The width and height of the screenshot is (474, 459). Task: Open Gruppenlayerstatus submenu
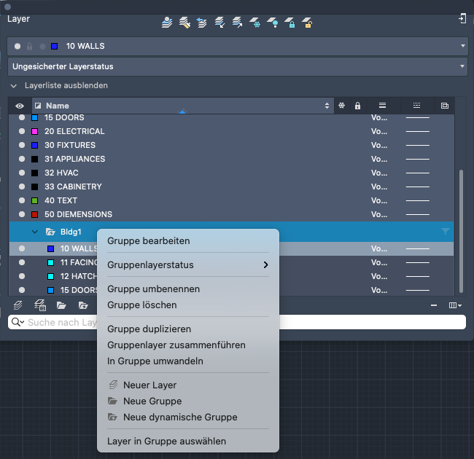[x=188, y=264]
